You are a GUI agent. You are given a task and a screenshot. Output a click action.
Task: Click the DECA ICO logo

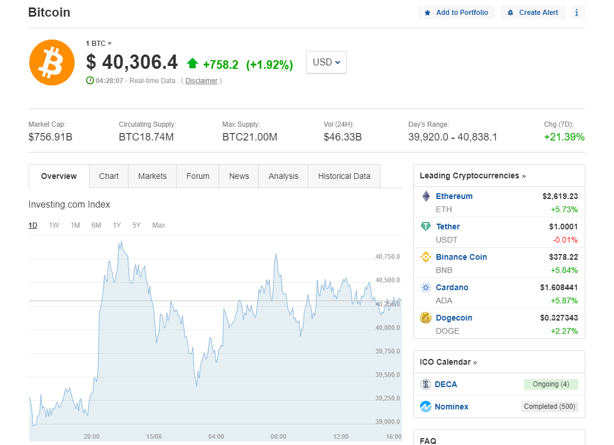[x=426, y=384]
